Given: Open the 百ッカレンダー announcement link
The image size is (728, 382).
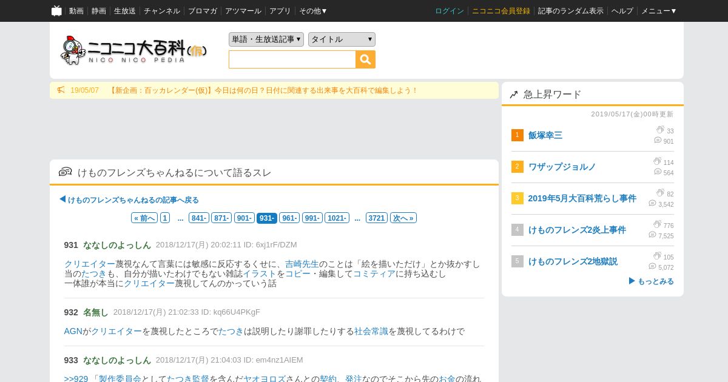Looking at the screenshot, I should [x=263, y=90].
